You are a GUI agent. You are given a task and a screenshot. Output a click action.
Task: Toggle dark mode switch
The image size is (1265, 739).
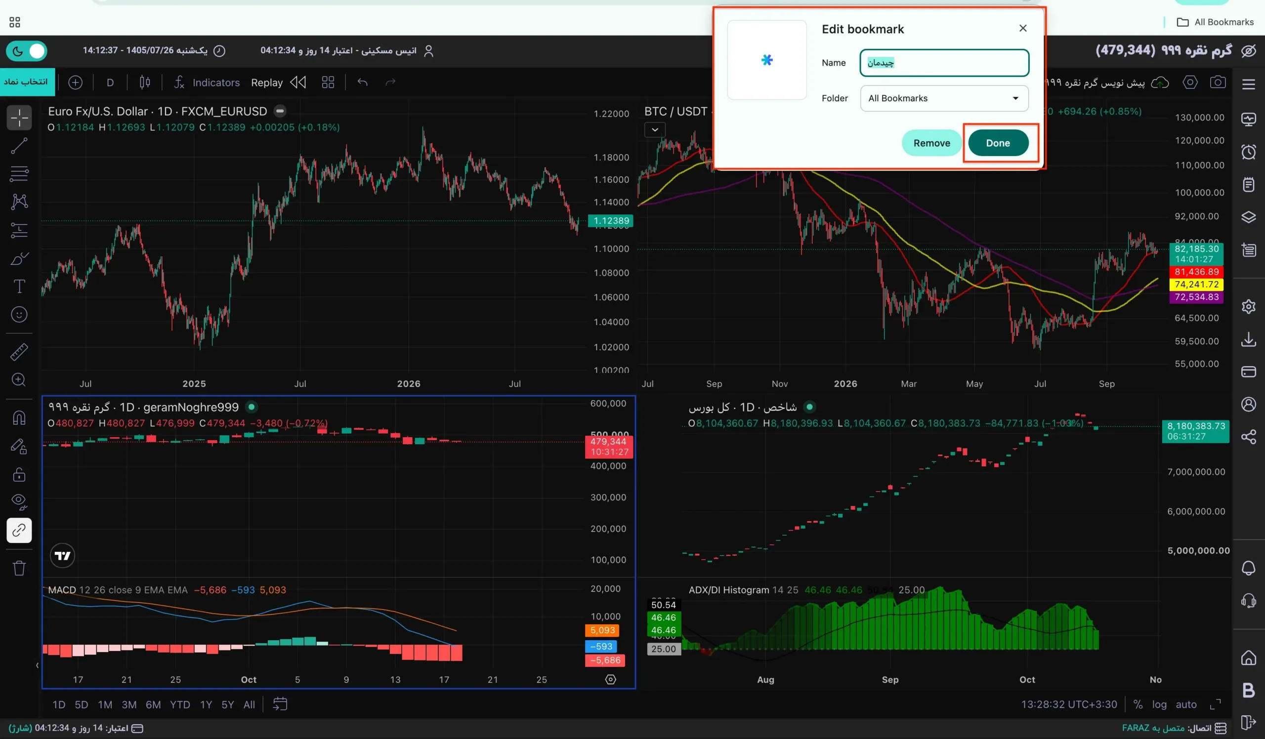coord(27,51)
